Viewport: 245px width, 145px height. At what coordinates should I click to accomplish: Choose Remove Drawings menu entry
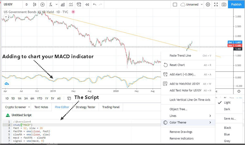coord(188,132)
